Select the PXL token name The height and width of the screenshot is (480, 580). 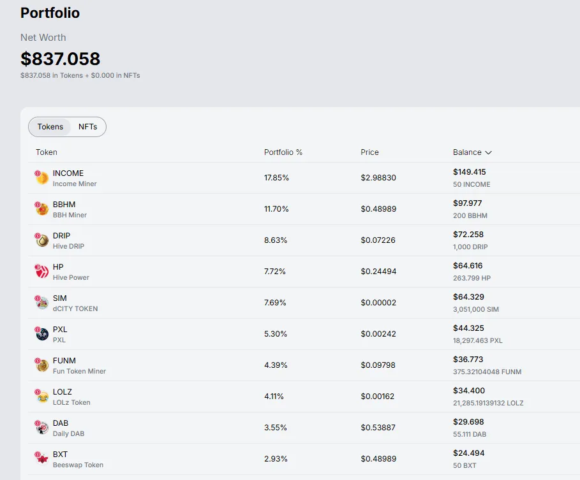click(60, 329)
